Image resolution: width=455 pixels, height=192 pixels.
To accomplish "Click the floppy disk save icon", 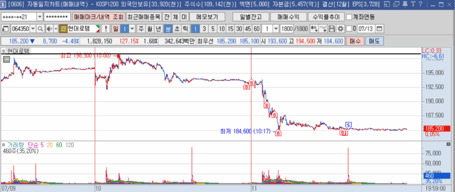I will coord(331,29).
